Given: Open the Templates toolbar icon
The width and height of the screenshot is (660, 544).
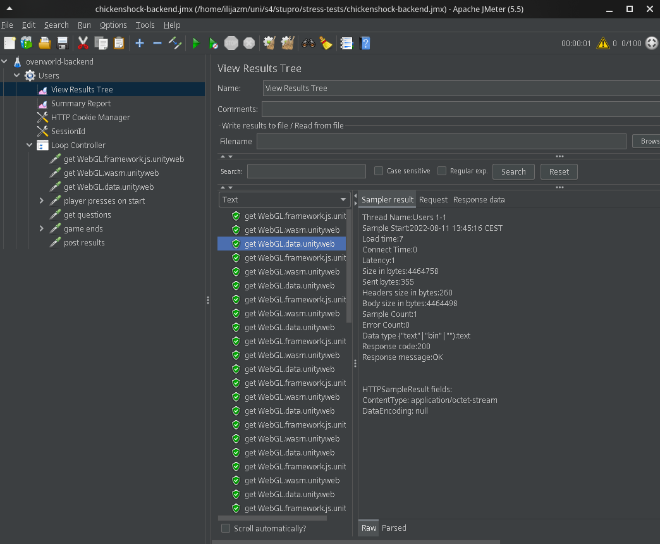Looking at the screenshot, I should (27, 43).
